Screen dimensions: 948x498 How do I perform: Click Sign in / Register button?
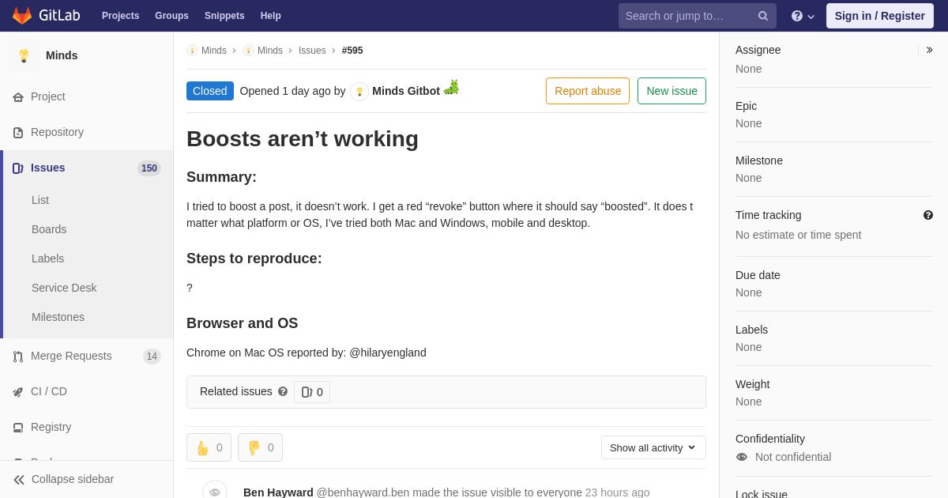(x=879, y=16)
